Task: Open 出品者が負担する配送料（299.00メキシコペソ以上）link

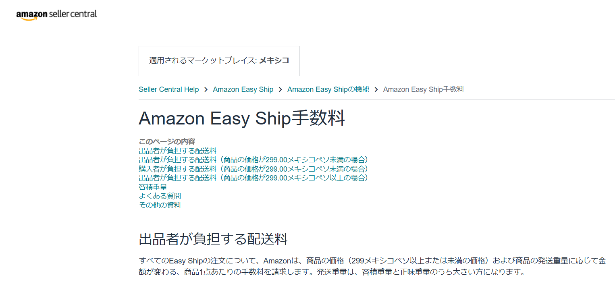Action: tap(253, 177)
